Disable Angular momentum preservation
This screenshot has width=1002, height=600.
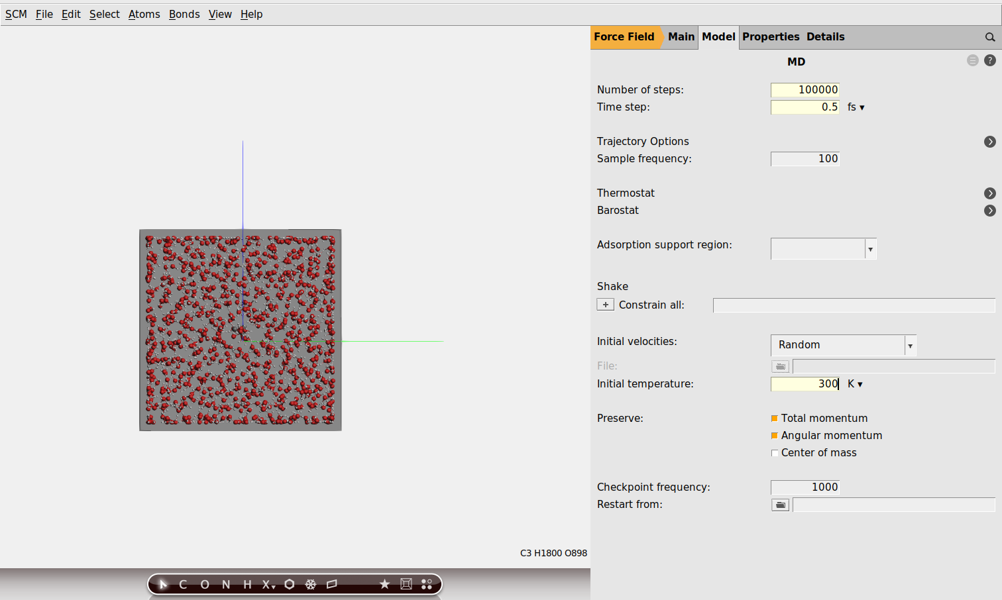775,435
